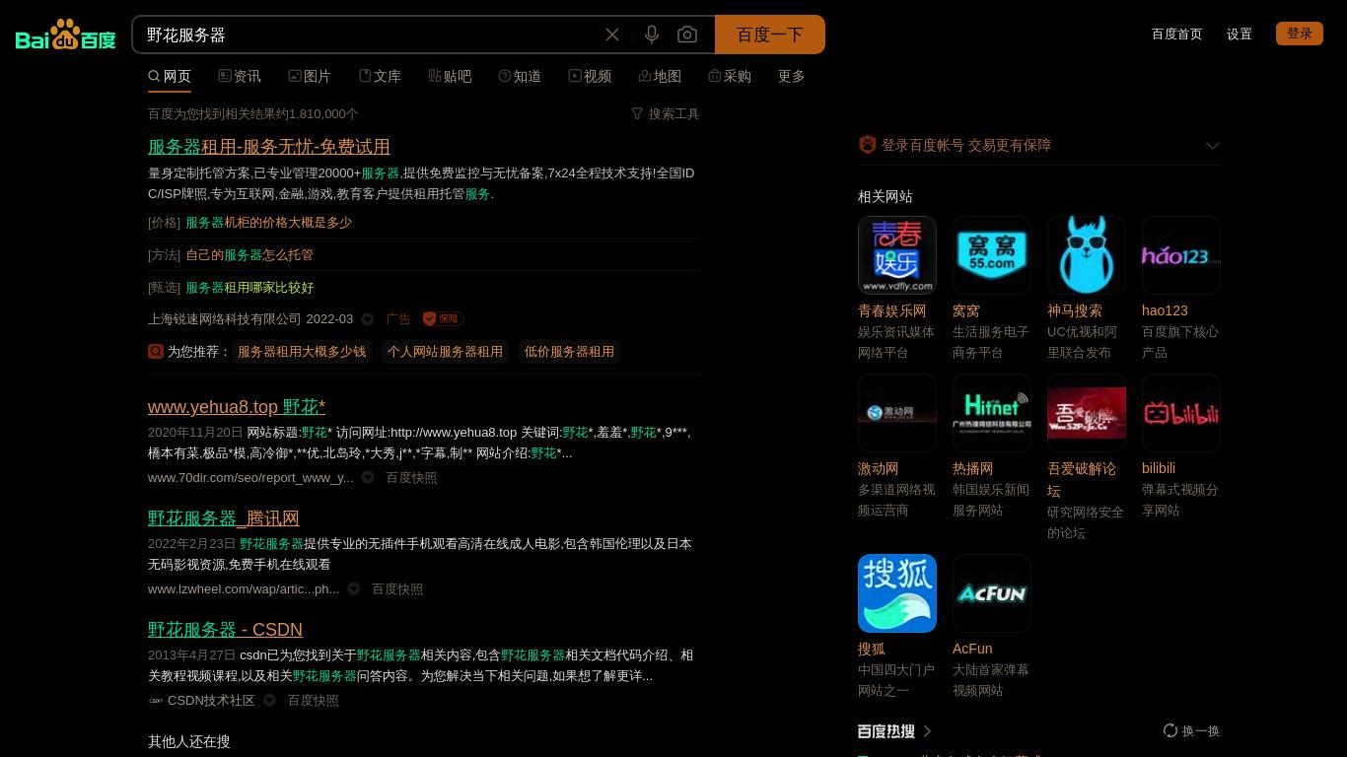Switch to the 资讯 tab

[240, 76]
